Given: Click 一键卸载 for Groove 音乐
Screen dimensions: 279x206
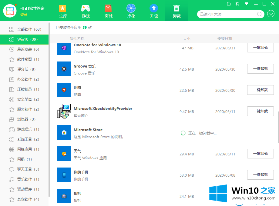Looking at the screenshot, I should click(260, 69).
